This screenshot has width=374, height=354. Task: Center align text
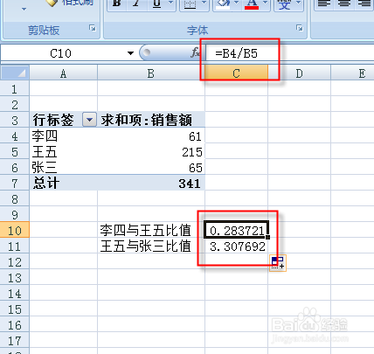344,3
